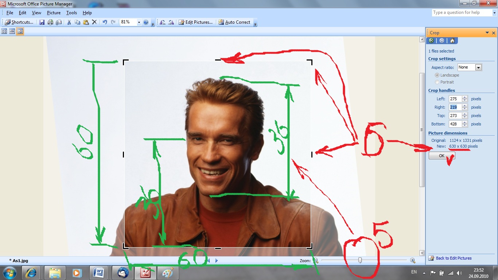
Task: Click OK to apply the crop
Action: coord(441,156)
